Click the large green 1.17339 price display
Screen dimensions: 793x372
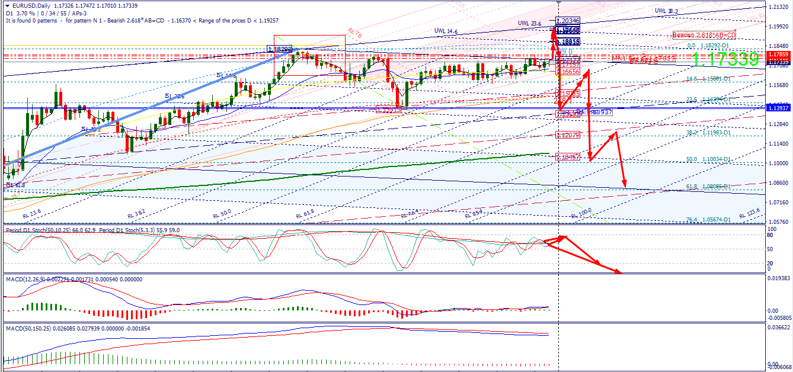pyautogui.click(x=725, y=59)
